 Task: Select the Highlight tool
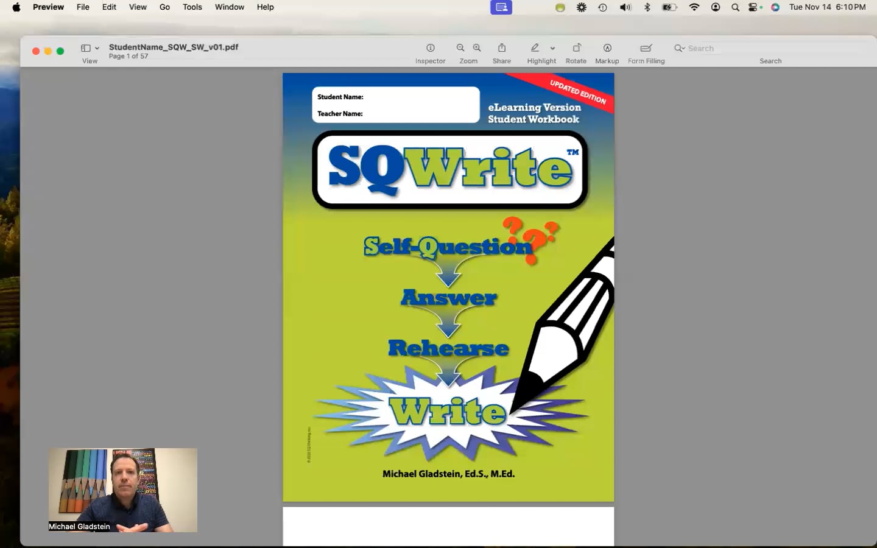pyautogui.click(x=535, y=47)
